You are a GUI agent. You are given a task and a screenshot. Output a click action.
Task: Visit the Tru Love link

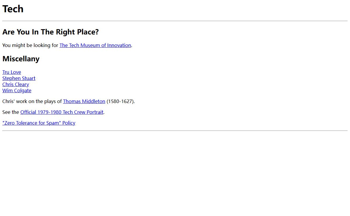pos(12,72)
